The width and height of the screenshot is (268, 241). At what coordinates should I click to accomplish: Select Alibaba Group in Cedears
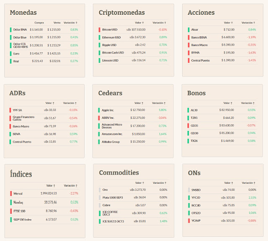(x=133, y=142)
